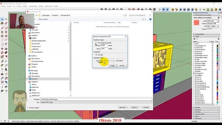
Task: Select the Freehand tool
Action: (x=6, y=28)
